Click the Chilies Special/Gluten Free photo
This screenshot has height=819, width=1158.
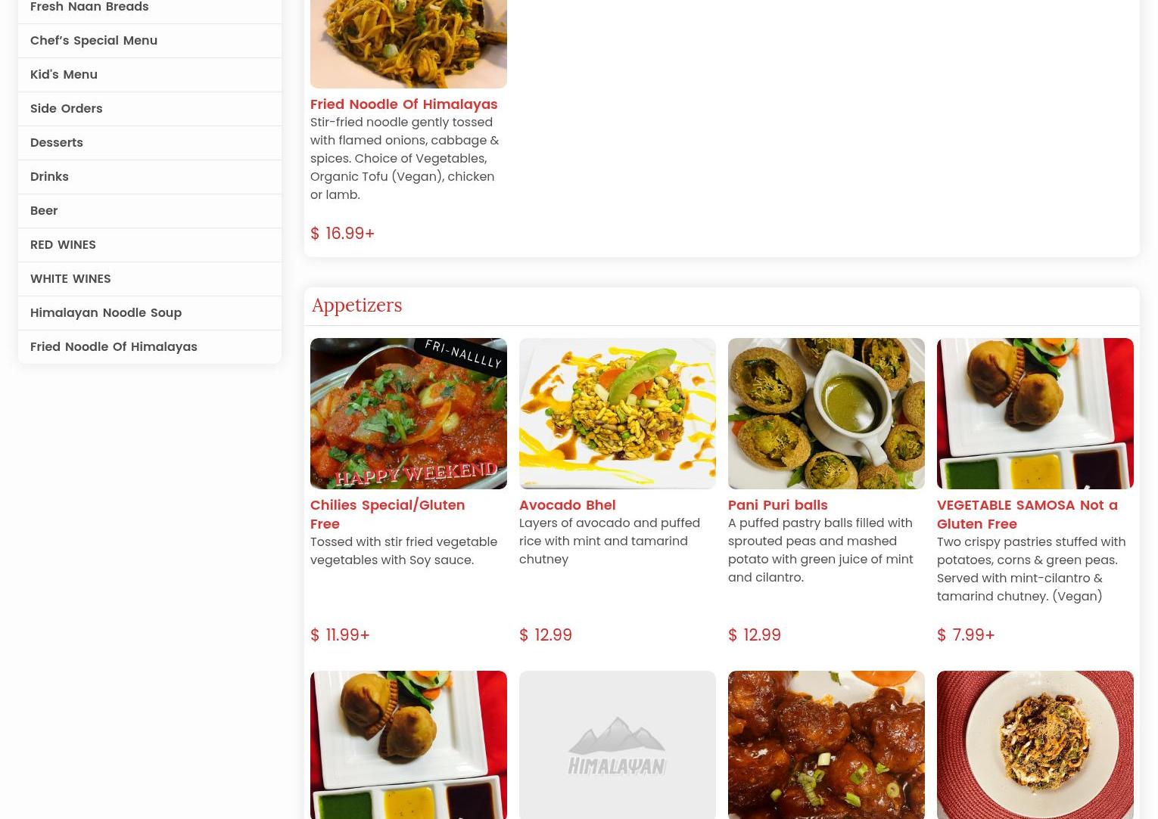(x=409, y=414)
